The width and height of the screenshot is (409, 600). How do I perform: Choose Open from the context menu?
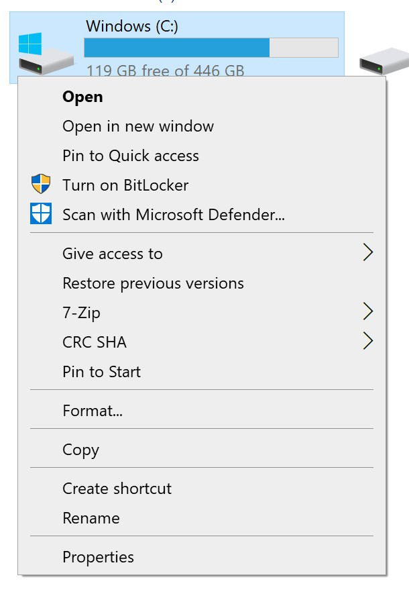point(82,97)
